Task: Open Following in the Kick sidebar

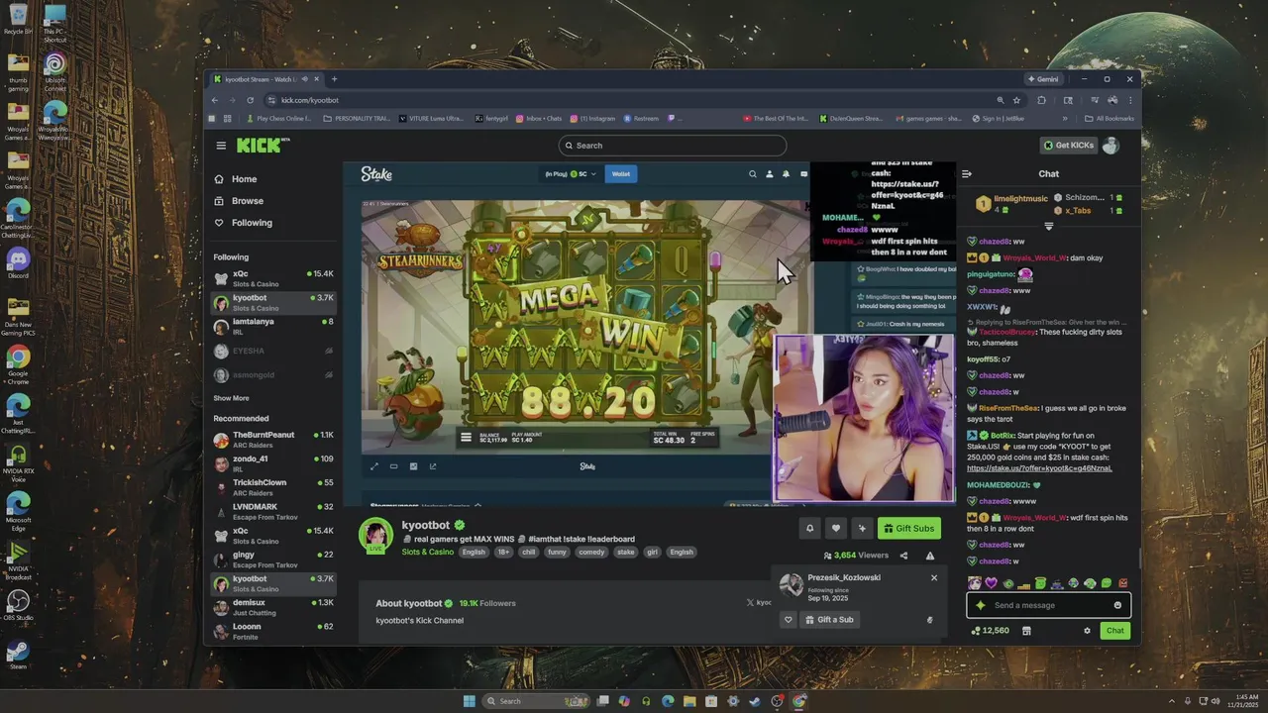Action: tap(251, 223)
